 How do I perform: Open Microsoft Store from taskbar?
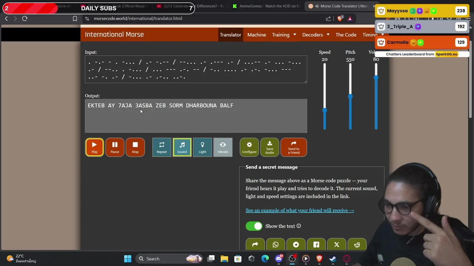point(238,259)
